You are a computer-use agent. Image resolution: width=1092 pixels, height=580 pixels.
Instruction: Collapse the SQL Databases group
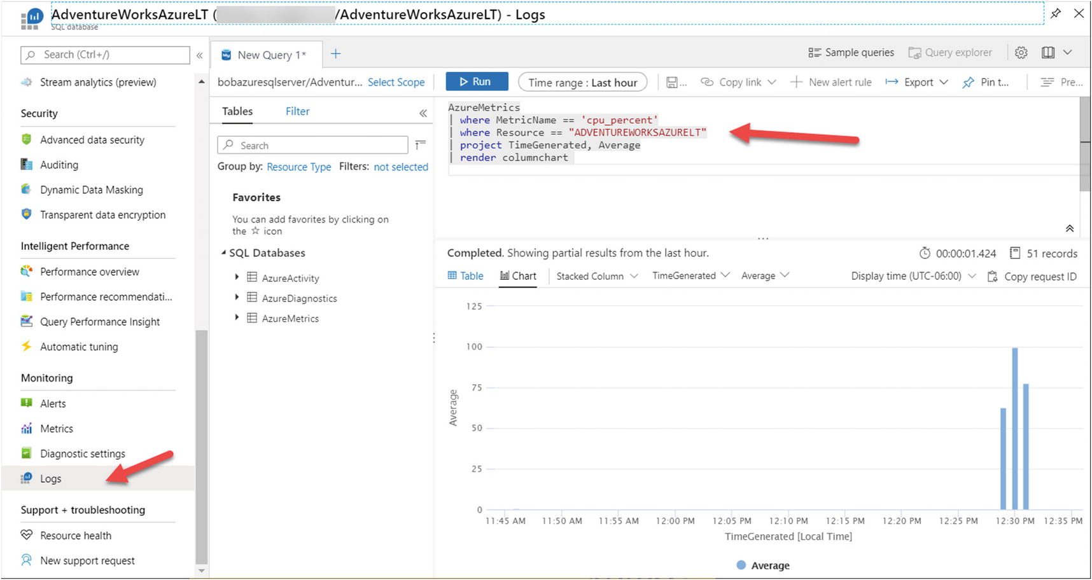tap(224, 252)
